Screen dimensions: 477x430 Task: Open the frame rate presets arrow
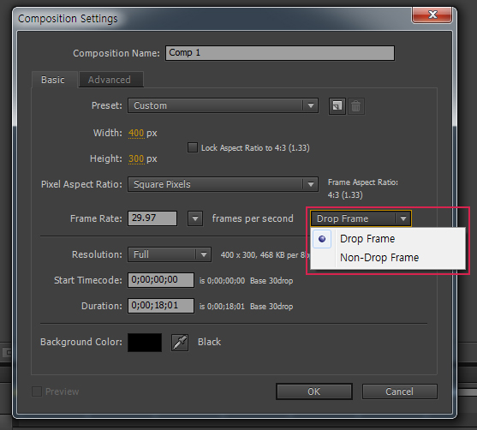coord(195,218)
